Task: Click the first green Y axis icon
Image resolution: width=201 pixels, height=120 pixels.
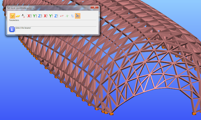Action: tap(35, 16)
